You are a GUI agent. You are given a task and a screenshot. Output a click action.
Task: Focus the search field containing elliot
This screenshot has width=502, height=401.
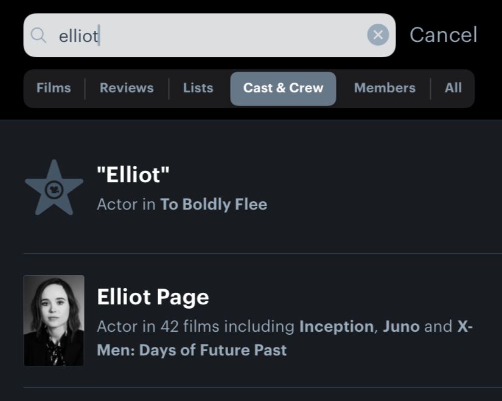point(209,35)
